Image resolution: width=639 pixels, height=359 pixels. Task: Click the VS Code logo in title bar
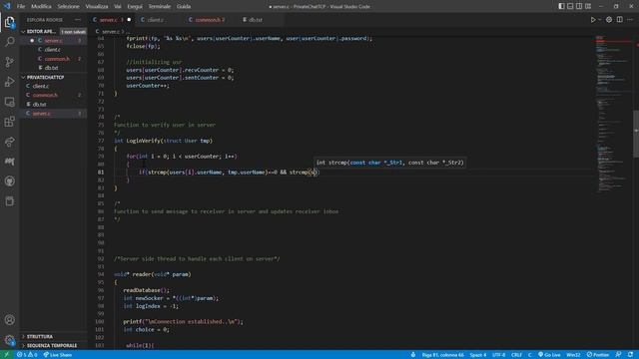click(7, 6)
